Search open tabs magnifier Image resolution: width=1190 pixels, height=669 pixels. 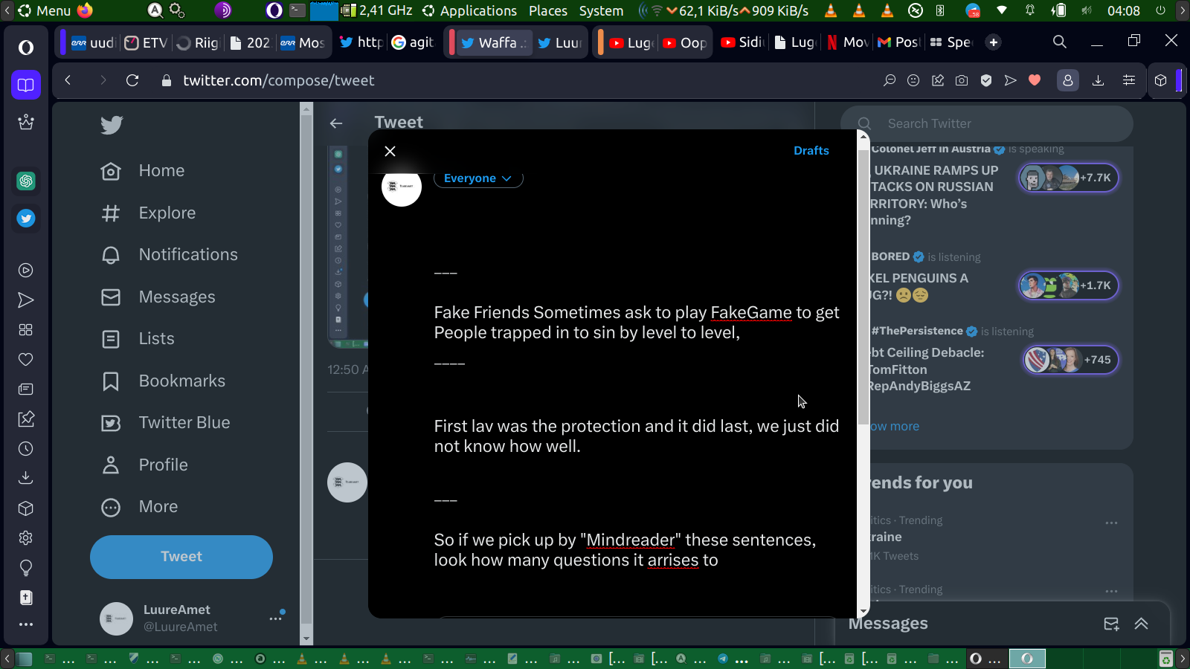[x=1060, y=42]
